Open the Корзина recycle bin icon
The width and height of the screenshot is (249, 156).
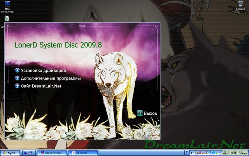(x=240, y=5)
